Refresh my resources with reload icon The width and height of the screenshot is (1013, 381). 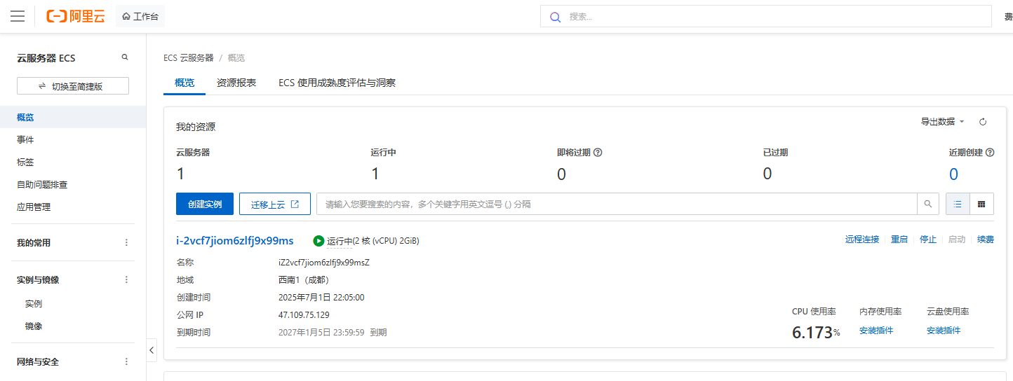(x=983, y=122)
